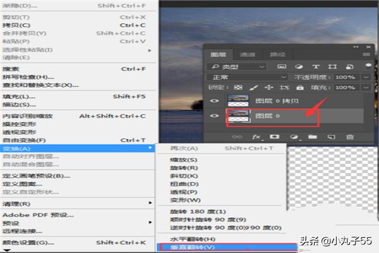Choose 拷贝(C) menu item
The image size is (379, 253).
[x=77, y=25]
